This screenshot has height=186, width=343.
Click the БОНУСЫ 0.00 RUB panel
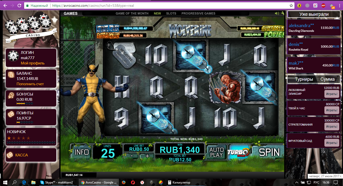pyautogui.click(x=31, y=98)
